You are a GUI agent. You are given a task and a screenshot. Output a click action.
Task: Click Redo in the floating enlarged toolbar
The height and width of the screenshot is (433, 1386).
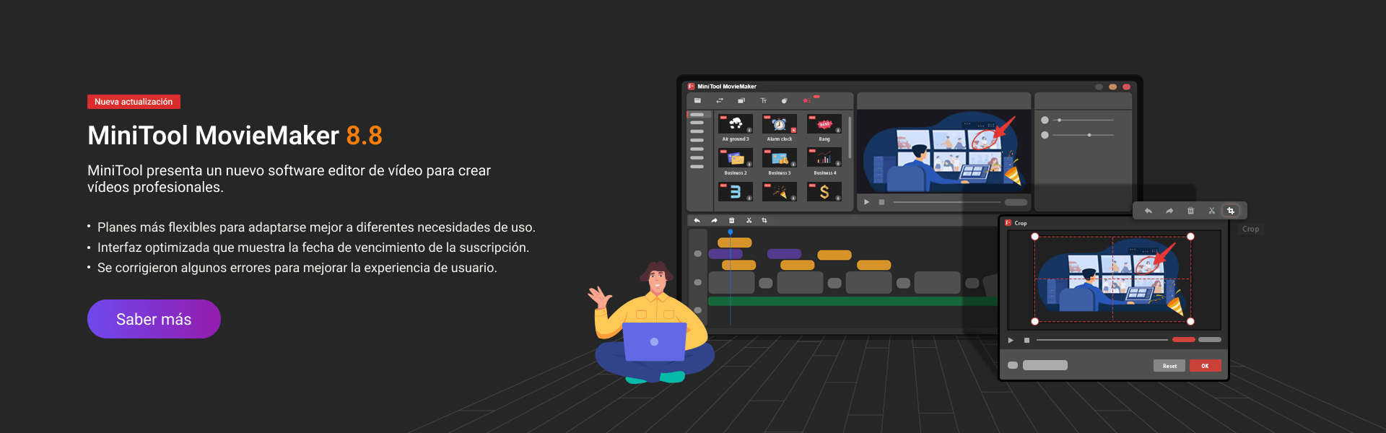point(1169,211)
